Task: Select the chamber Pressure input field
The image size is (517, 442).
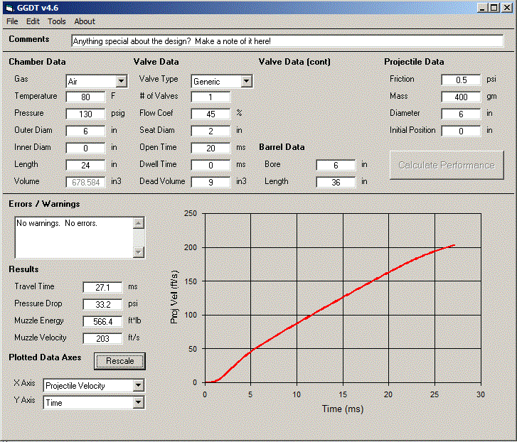Action: (85, 114)
